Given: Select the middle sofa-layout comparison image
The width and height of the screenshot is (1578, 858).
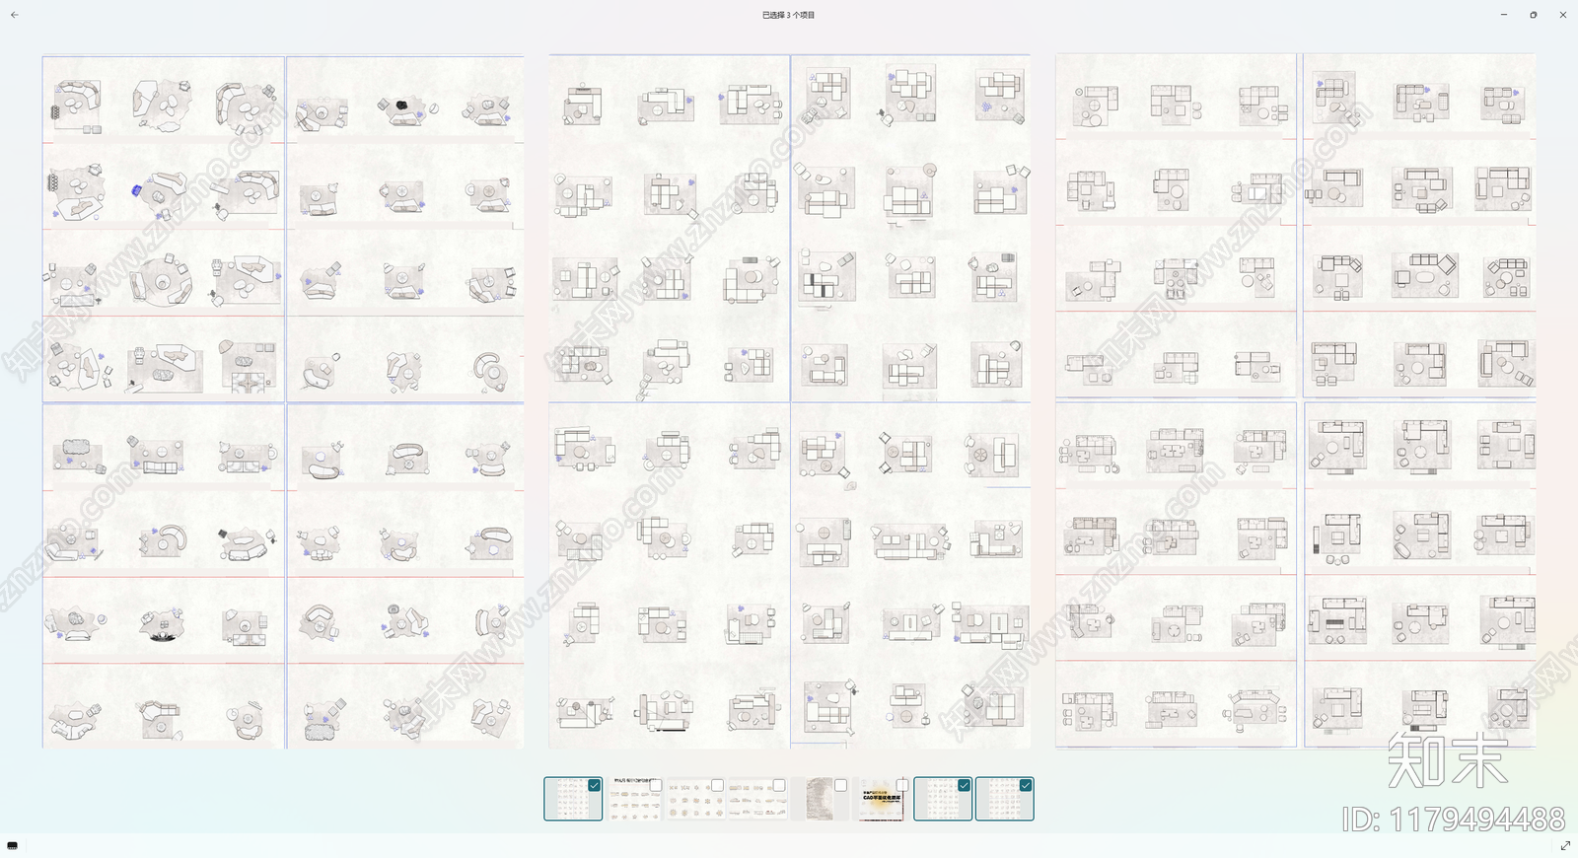Looking at the screenshot, I should pyautogui.click(x=789, y=401).
